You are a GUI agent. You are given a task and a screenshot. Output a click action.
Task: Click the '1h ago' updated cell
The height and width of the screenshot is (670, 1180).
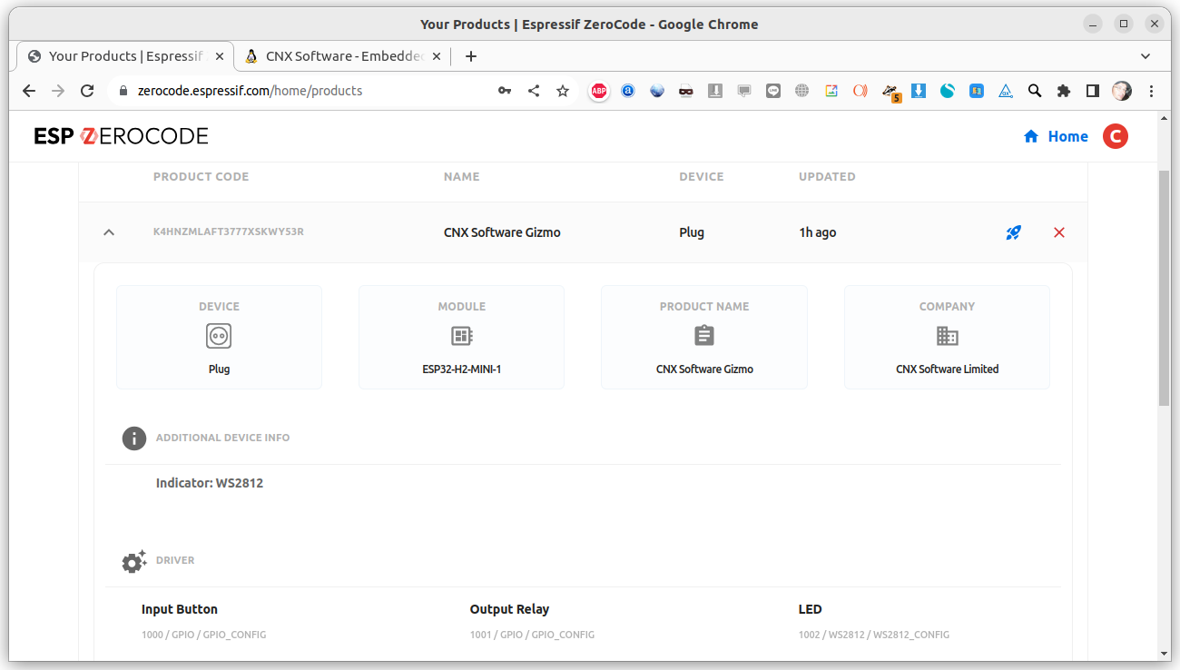point(818,232)
